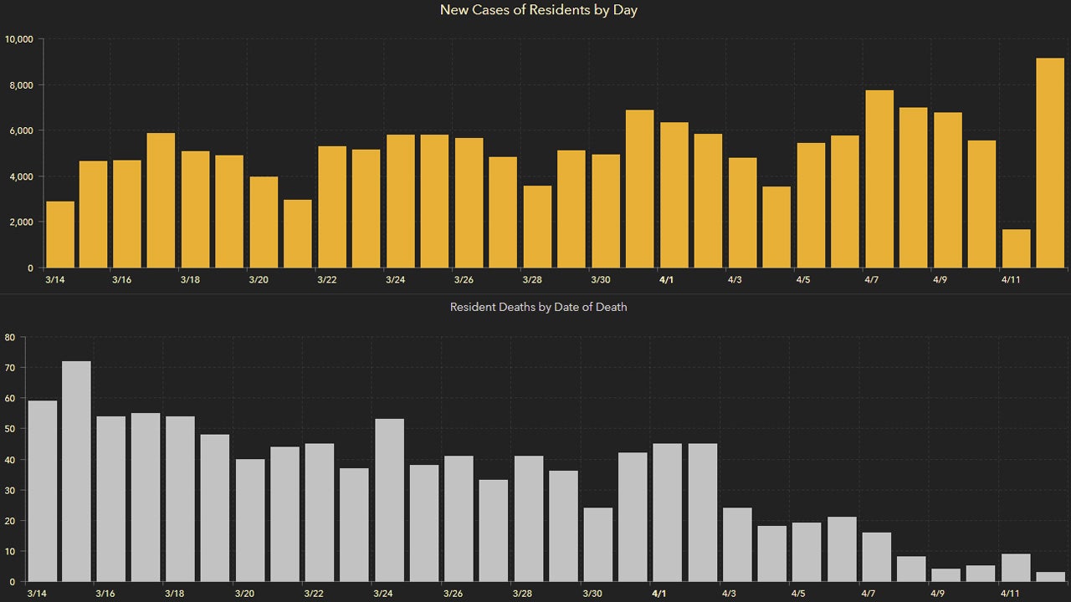Viewport: 1071px width, 602px height.
Task: Click the "New Cases of Residents by Day" title
Action: 539,11
